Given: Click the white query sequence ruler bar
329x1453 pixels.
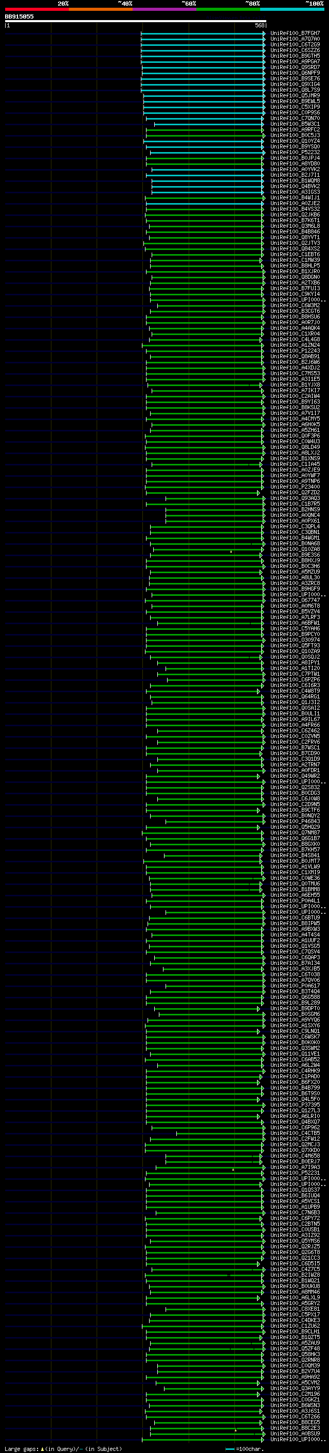Looking at the screenshot, I should point(136,21).
